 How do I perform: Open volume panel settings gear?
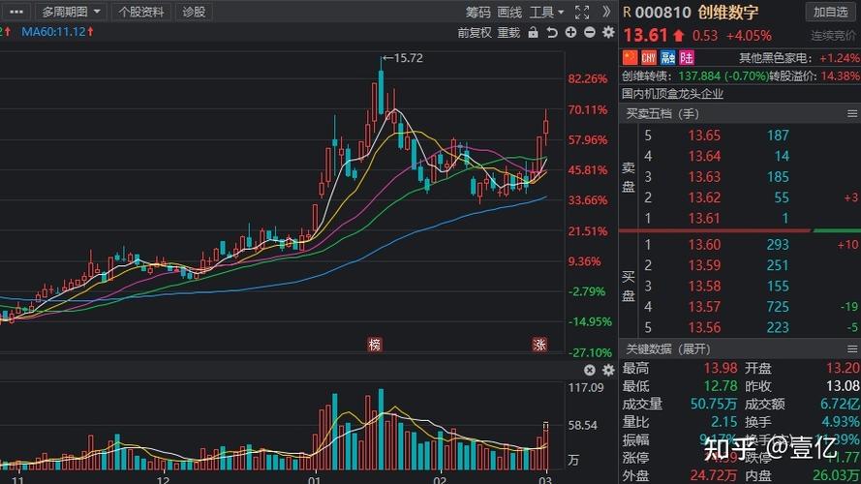pyautogui.click(x=607, y=370)
